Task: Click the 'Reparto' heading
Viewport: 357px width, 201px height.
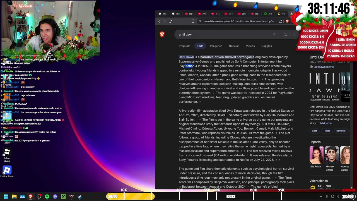Action: click(x=315, y=142)
